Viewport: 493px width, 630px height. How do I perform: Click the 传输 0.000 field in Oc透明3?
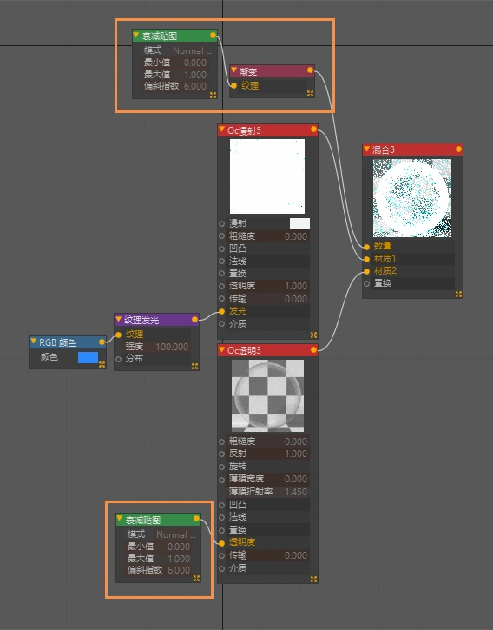(x=268, y=555)
